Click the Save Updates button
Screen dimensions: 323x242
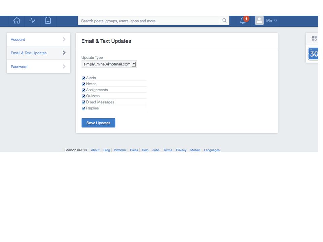(99, 123)
